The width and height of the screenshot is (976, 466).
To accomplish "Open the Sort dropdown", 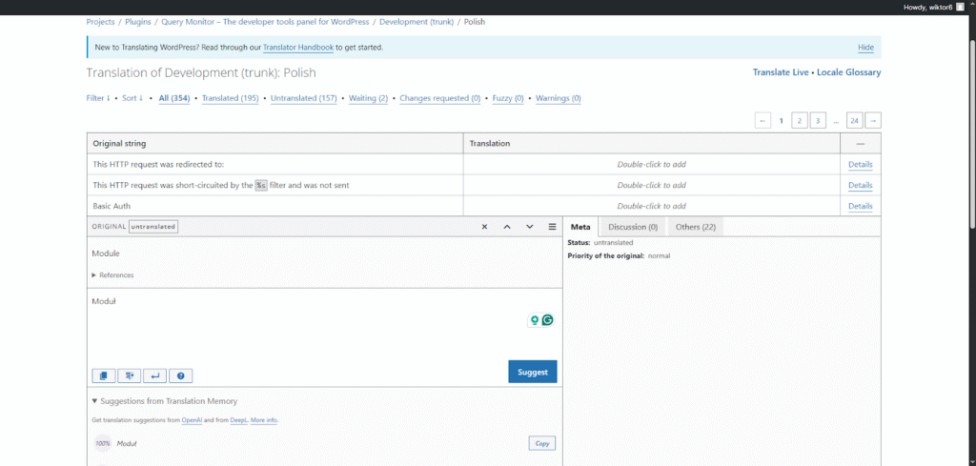I will pyautogui.click(x=132, y=98).
